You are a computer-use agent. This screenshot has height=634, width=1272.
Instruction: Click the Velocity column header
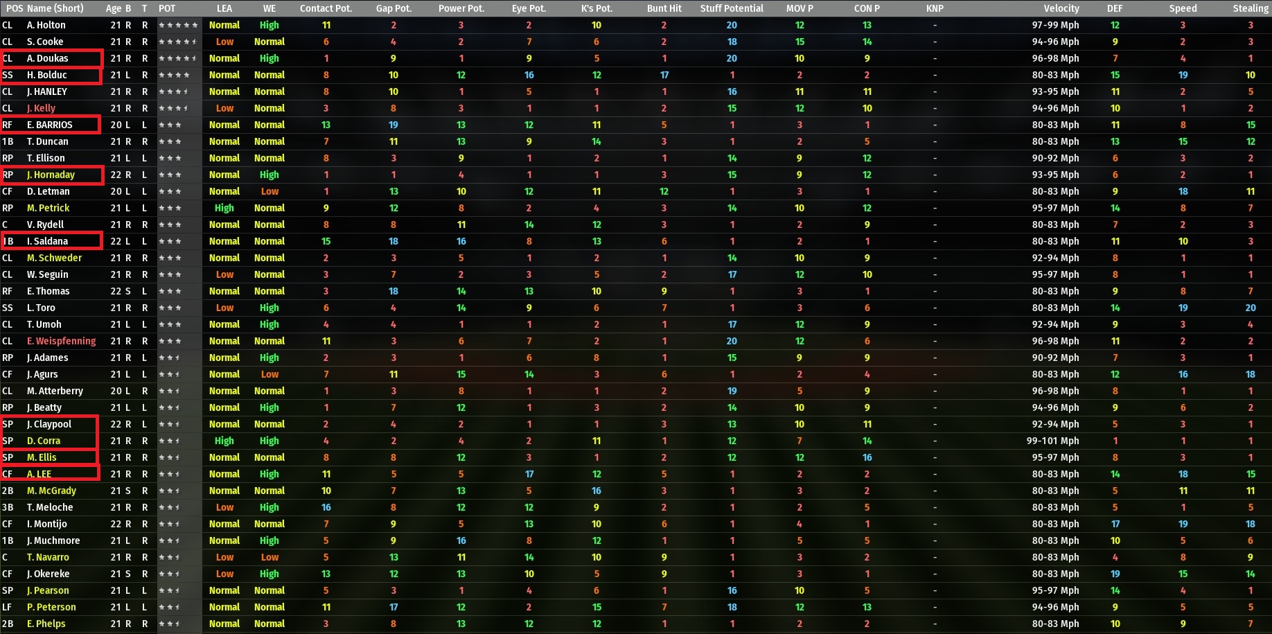(1061, 8)
